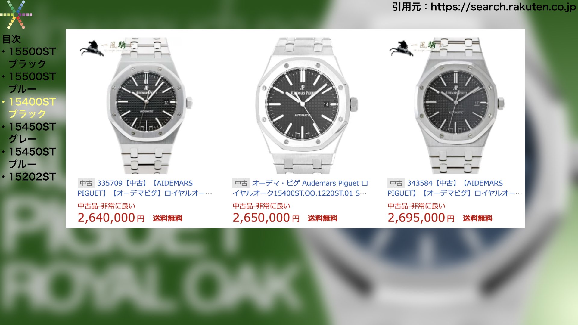Open listing オーデマ・ピゲ Audemars Piguet 15400ST
This screenshot has width=578, height=325.
pyautogui.click(x=300, y=188)
